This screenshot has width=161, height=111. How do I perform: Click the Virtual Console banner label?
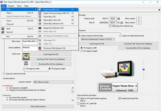tap(118, 87)
